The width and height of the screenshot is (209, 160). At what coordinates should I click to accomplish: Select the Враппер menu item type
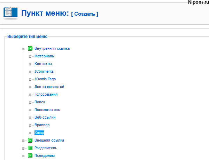(x=42, y=125)
